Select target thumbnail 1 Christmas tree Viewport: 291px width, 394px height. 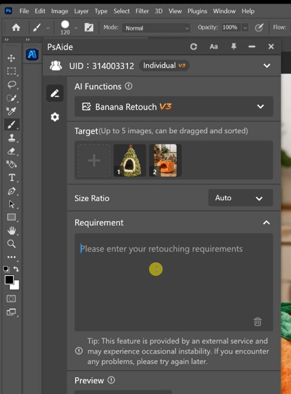coord(130,160)
